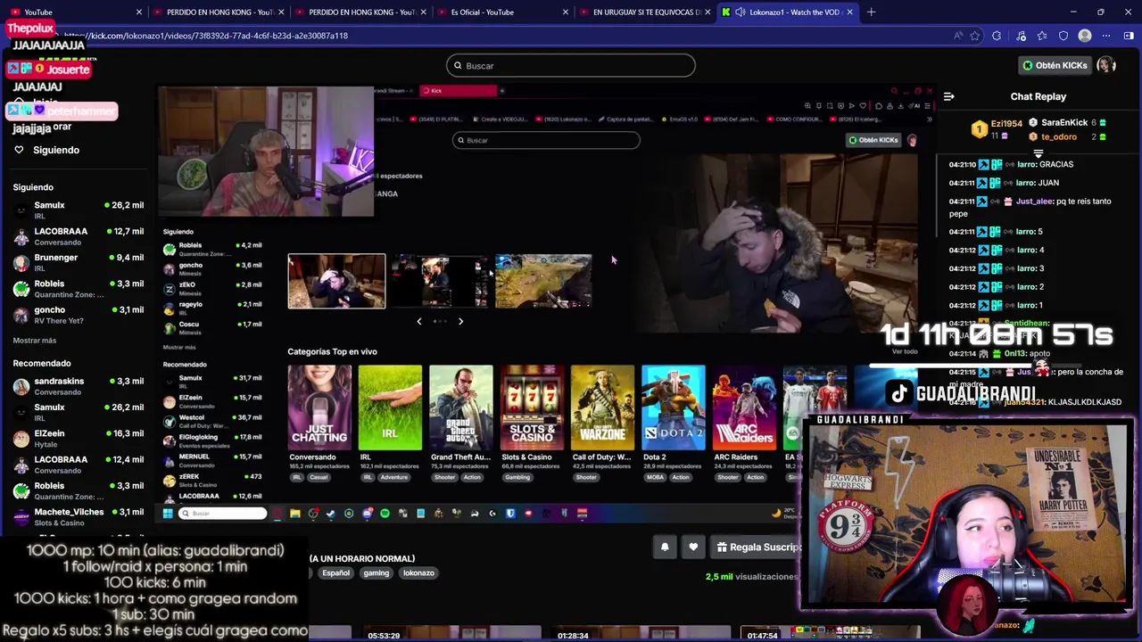Focus the Kick Buscar search field
Viewport: 1142px width, 642px height.
[x=571, y=65]
